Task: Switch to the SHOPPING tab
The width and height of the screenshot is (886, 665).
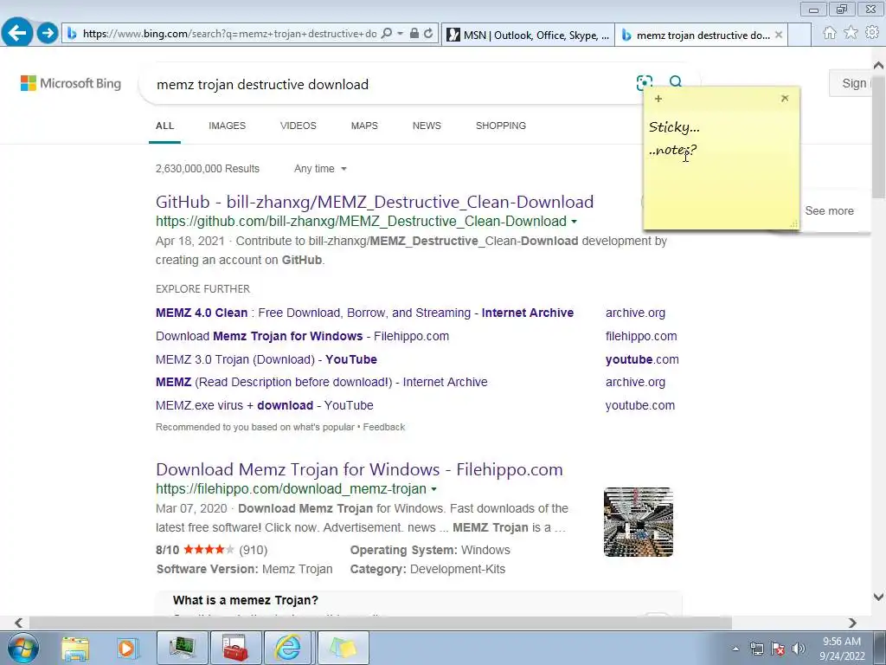Action: click(501, 126)
